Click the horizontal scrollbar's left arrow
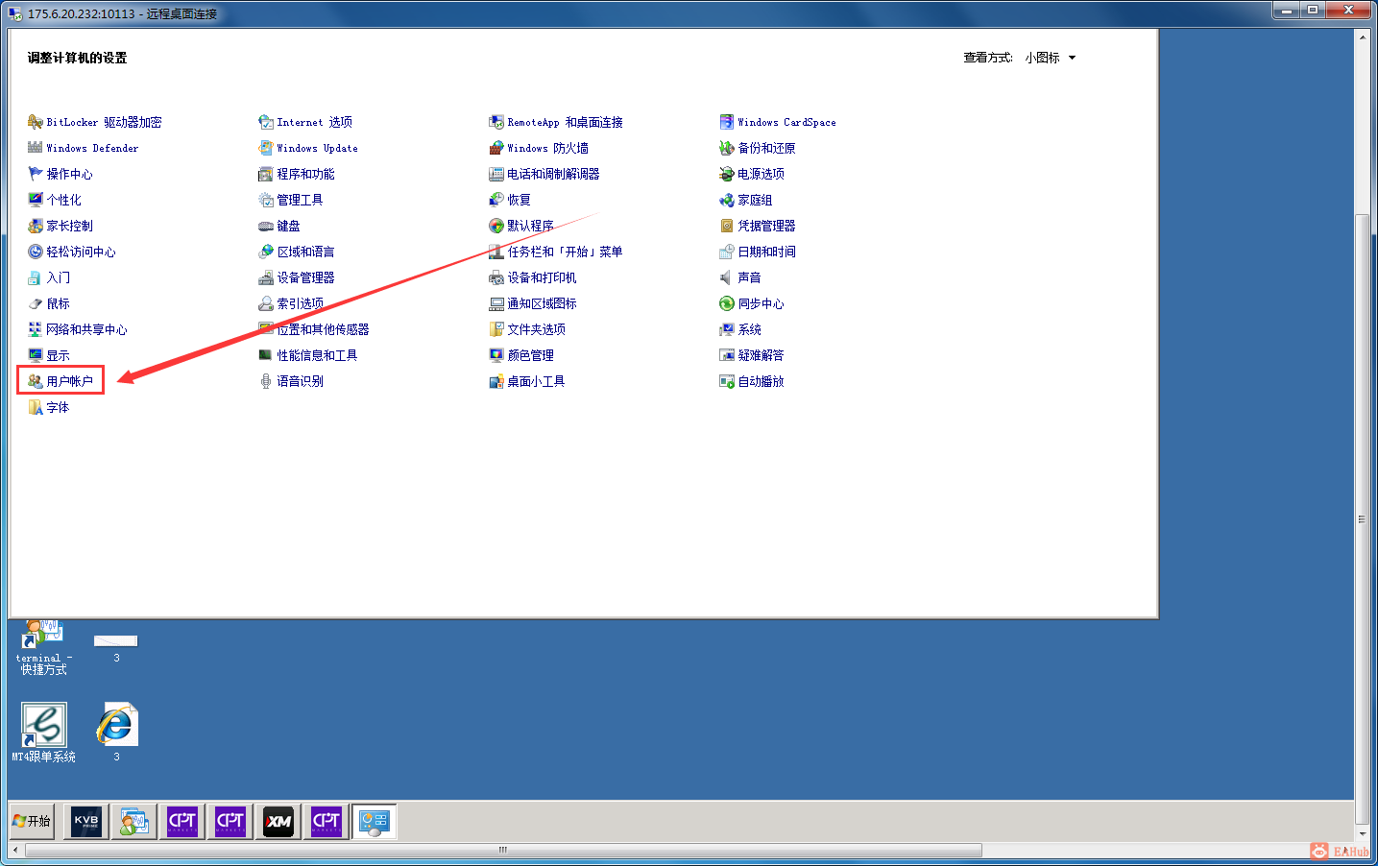The image size is (1378, 866). click(15, 851)
